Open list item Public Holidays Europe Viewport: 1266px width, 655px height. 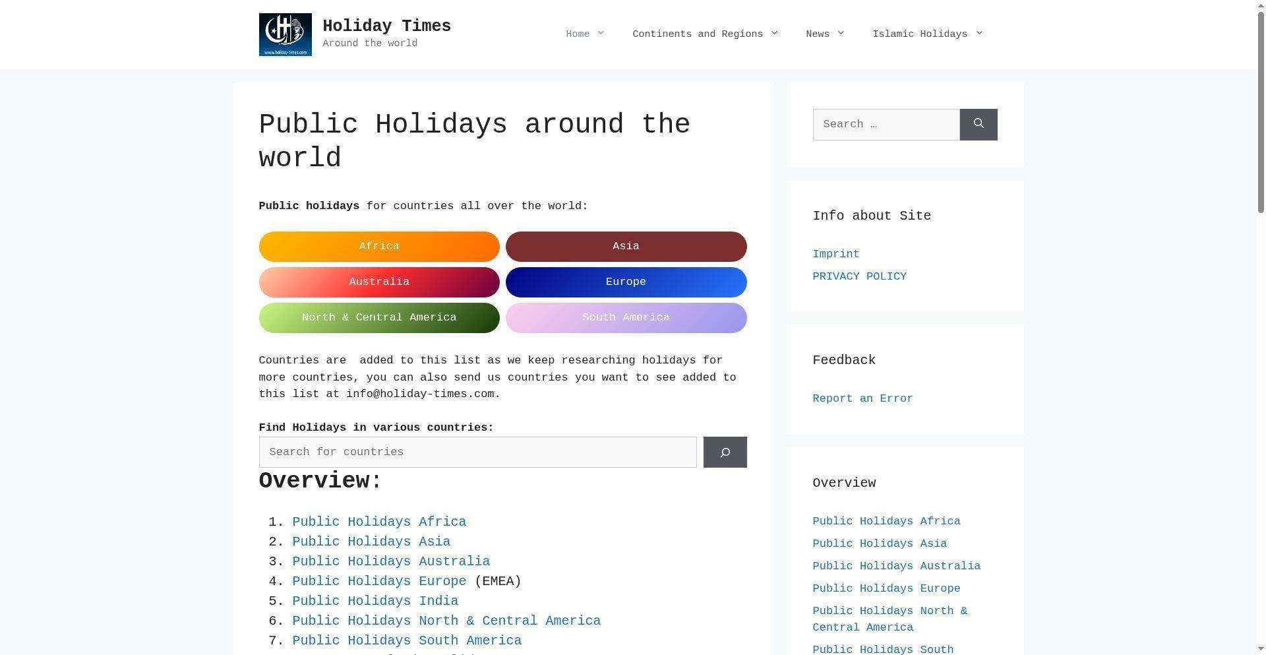(x=379, y=581)
